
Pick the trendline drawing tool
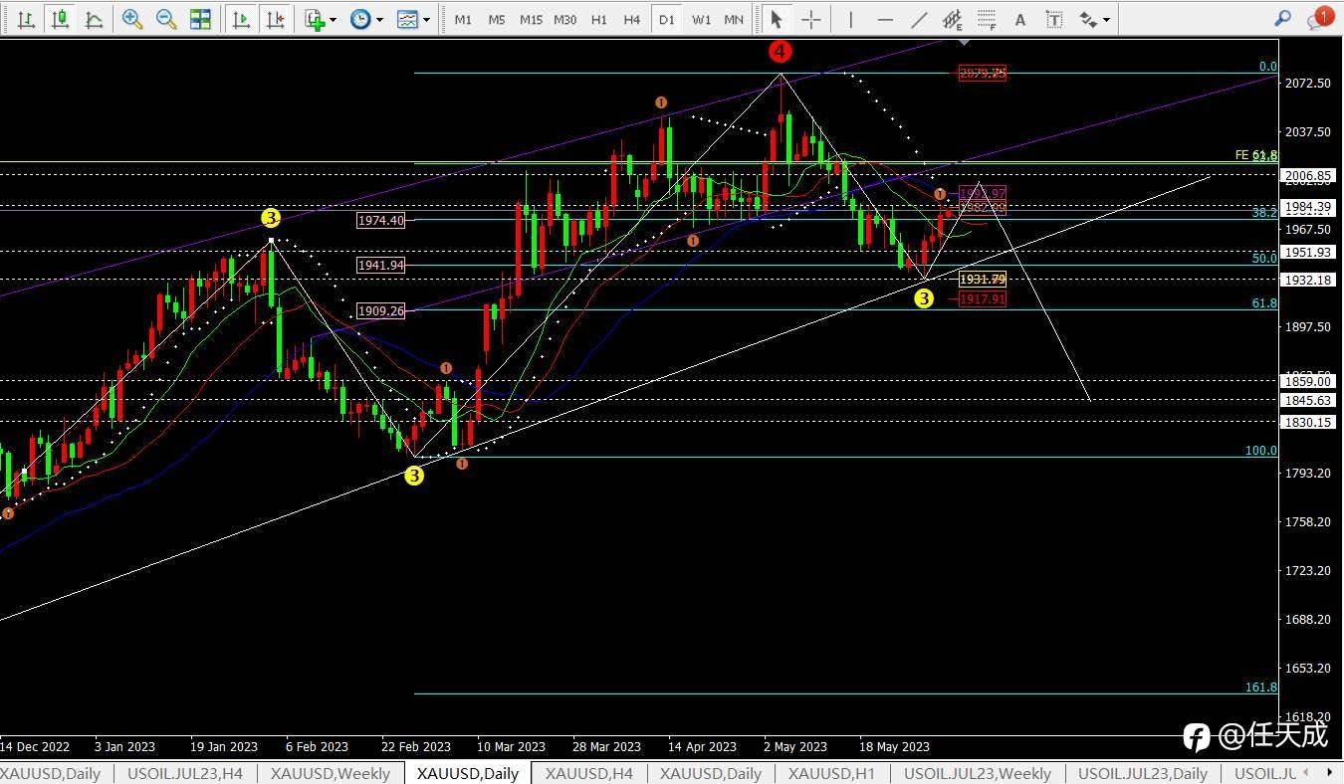click(x=918, y=19)
